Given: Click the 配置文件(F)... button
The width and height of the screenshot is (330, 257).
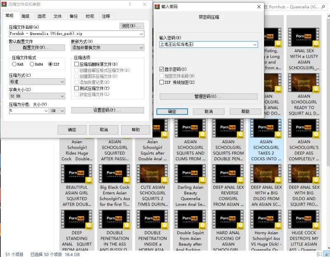Looking at the screenshot, I should 37,48.
